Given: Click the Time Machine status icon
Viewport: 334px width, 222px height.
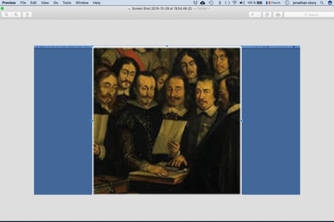Looking at the screenshot, I should click(211, 3).
